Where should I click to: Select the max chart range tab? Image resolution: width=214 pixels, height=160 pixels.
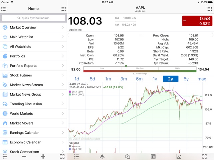202,79
